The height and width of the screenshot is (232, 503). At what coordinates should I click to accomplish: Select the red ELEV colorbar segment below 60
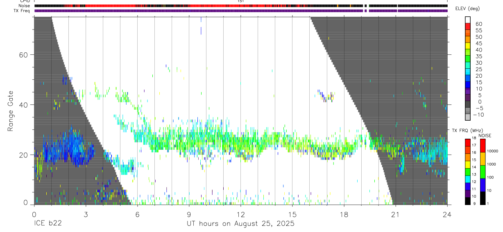click(467, 27)
